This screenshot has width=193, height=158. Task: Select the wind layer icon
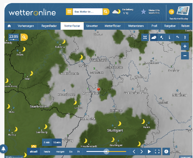tap(177, 37)
